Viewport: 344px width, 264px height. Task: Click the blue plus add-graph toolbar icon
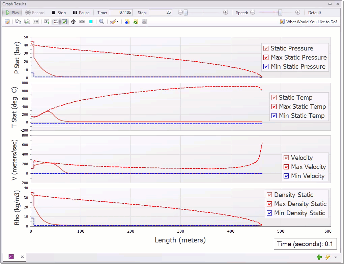pos(126,21)
